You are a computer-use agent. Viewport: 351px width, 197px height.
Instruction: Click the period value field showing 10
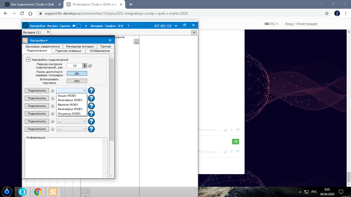point(75,66)
